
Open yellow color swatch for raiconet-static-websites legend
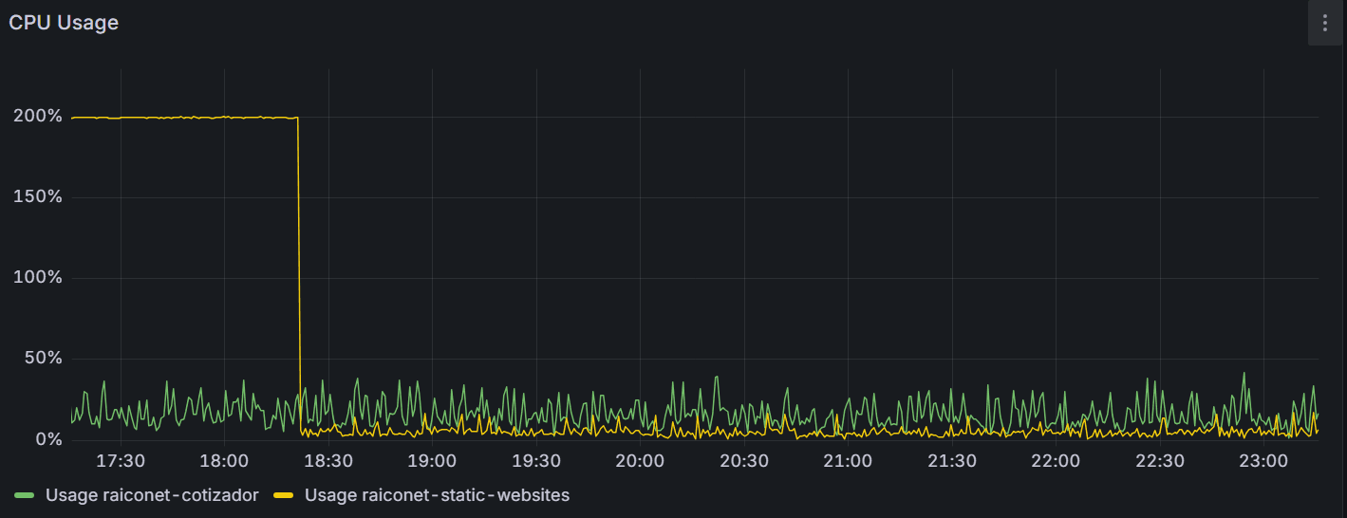[x=283, y=495]
